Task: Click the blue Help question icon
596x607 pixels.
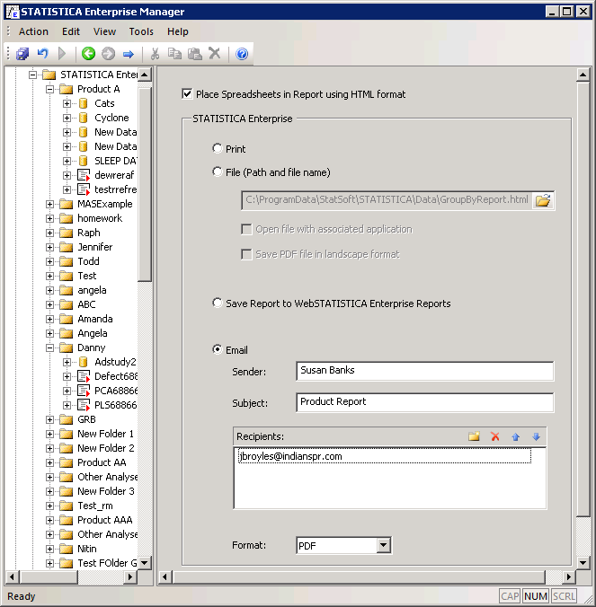Action: coord(242,53)
